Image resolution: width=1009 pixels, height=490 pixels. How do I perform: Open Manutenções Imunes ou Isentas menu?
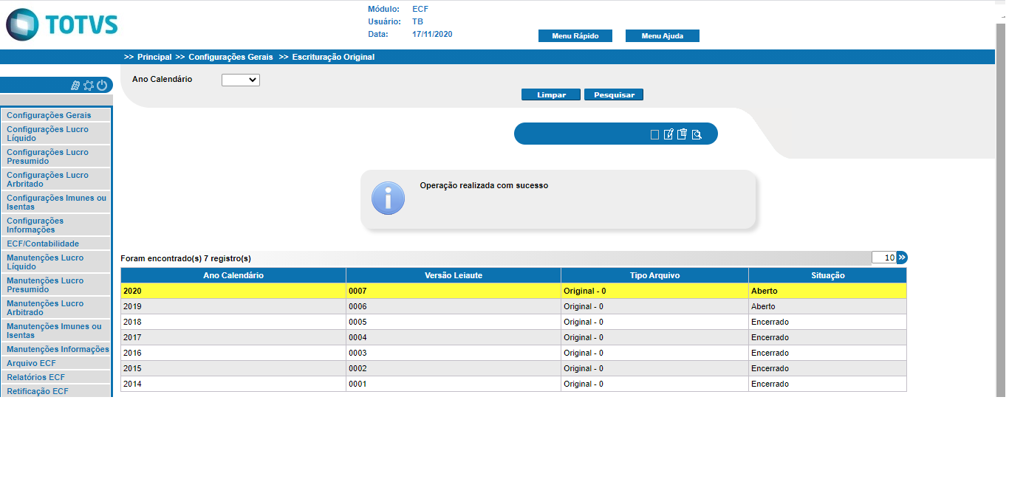pyautogui.click(x=55, y=331)
